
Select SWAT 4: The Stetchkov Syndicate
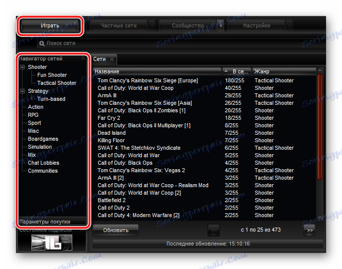point(204,148)
